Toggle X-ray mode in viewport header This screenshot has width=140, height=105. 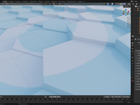point(117,4)
